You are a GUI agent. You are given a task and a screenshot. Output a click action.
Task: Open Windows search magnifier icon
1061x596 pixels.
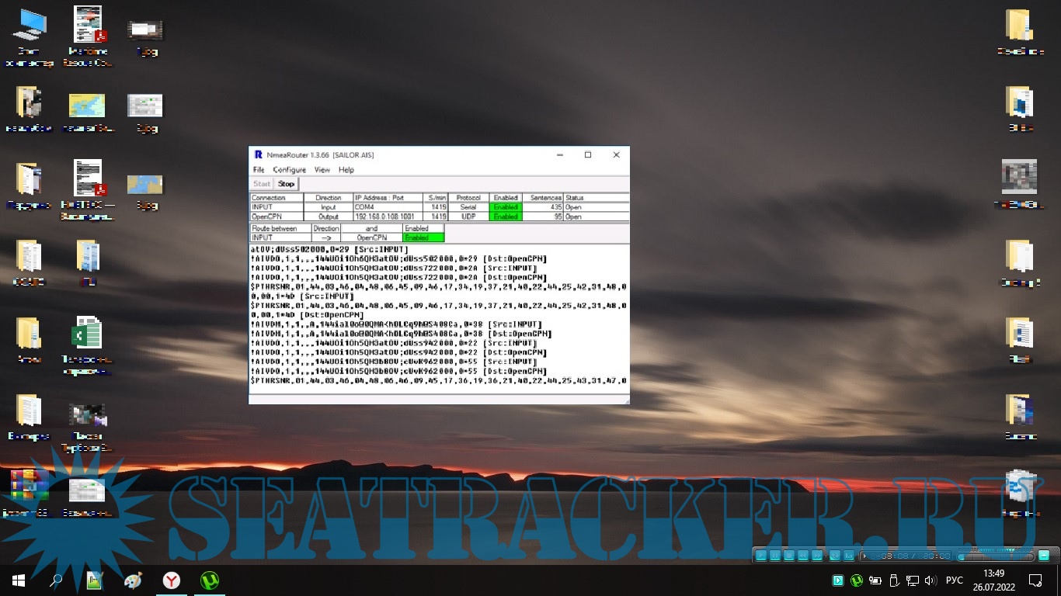(x=57, y=580)
